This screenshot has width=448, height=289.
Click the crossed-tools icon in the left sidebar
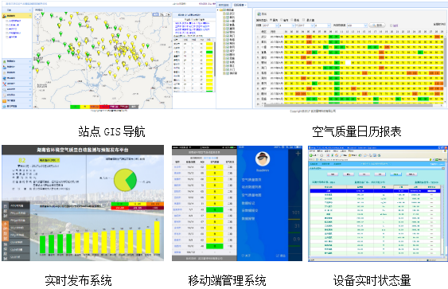tap(4, 84)
